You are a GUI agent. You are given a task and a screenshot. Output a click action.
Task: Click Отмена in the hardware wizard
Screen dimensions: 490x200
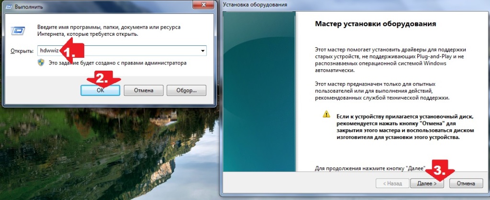[x=466, y=183]
